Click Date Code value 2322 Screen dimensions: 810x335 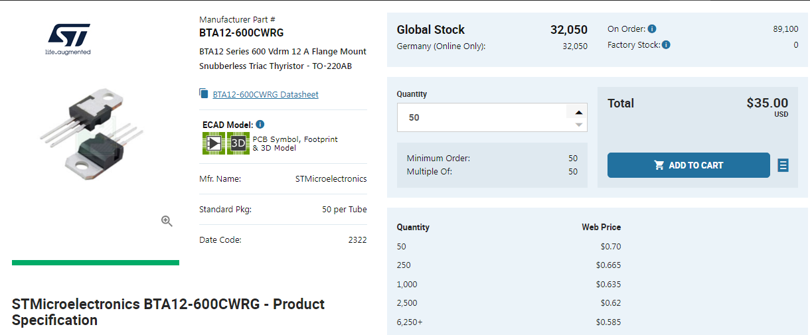coord(358,240)
